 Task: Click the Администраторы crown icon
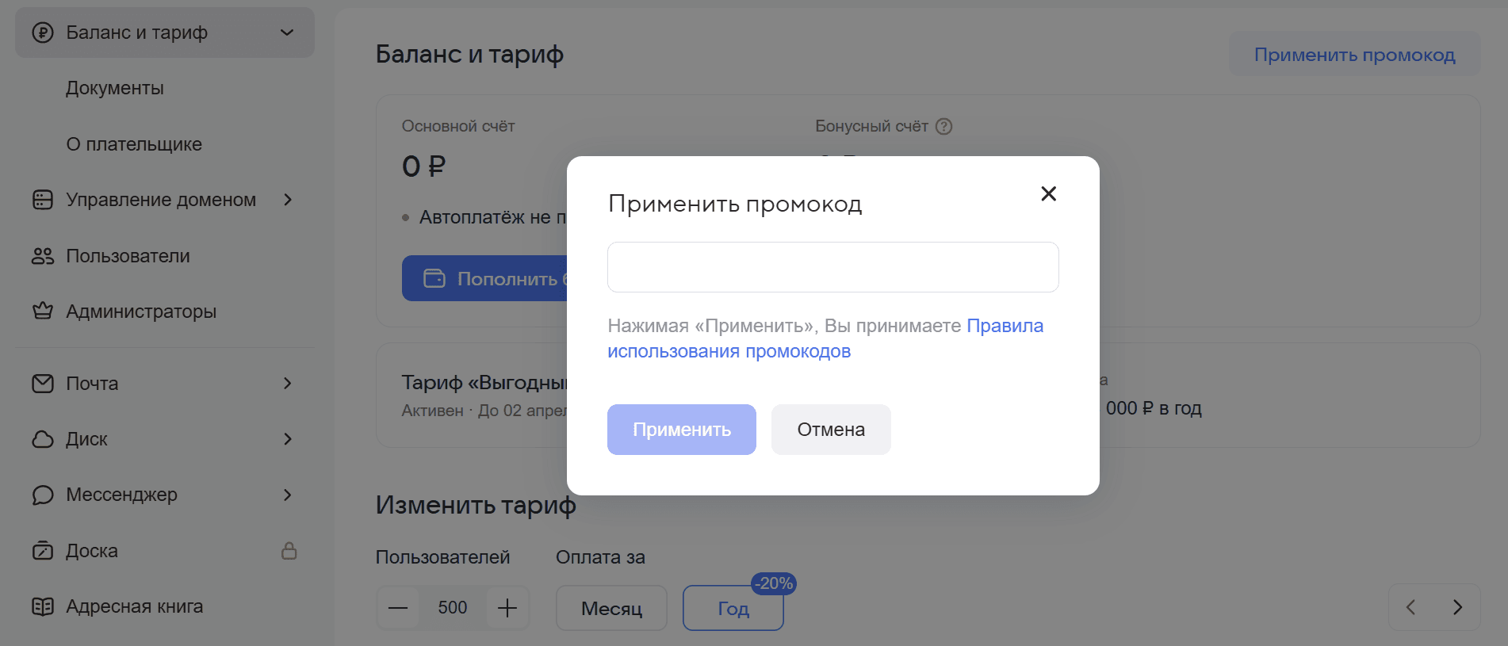click(43, 312)
